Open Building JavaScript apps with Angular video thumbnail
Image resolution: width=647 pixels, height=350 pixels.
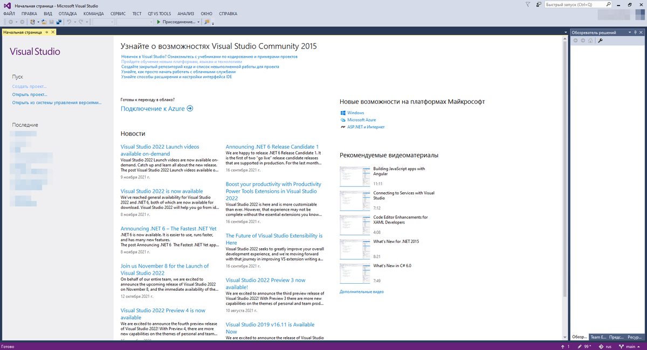pos(355,176)
